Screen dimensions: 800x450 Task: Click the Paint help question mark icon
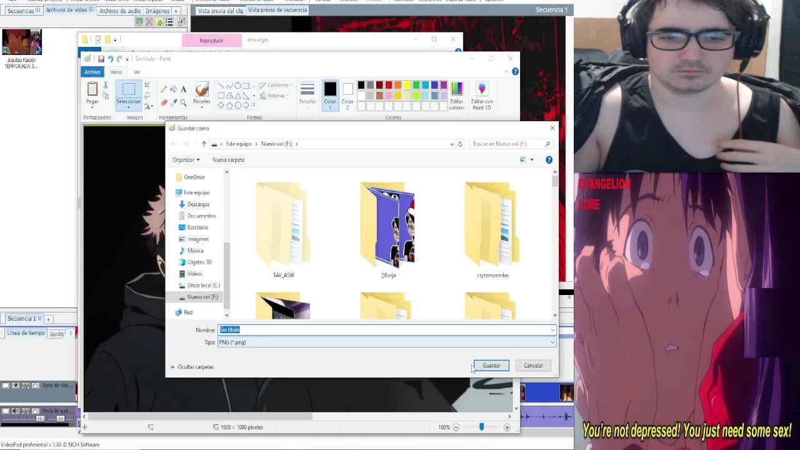[515, 72]
